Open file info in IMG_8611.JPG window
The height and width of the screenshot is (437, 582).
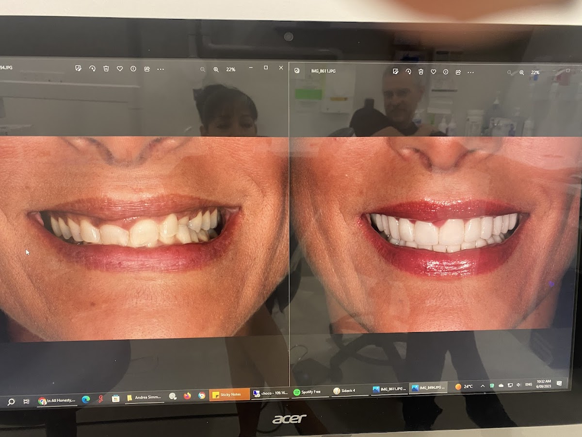click(445, 72)
